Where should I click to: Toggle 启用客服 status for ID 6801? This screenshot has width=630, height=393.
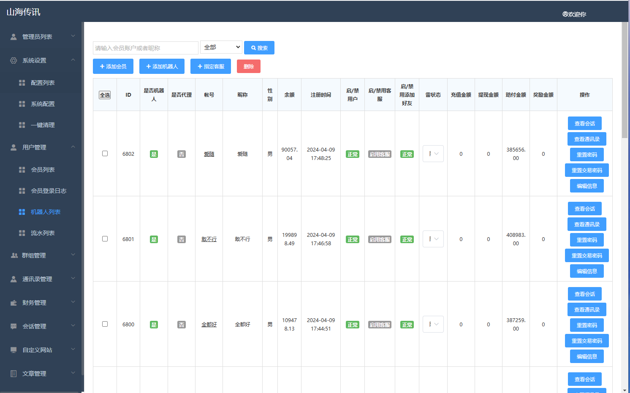pos(380,239)
